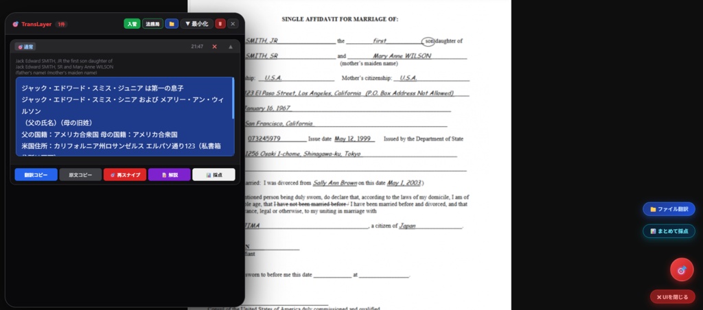Click the 21:47 timestamp
This screenshot has width=703, height=310.
pyautogui.click(x=197, y=47)
